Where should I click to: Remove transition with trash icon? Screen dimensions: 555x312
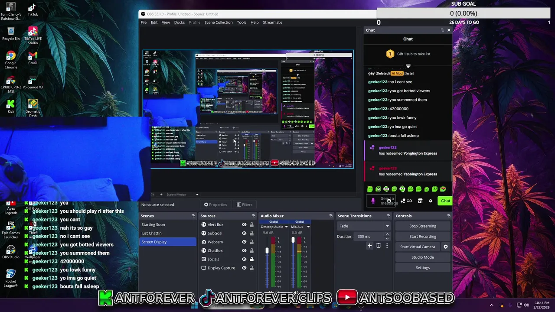[379, 246]
